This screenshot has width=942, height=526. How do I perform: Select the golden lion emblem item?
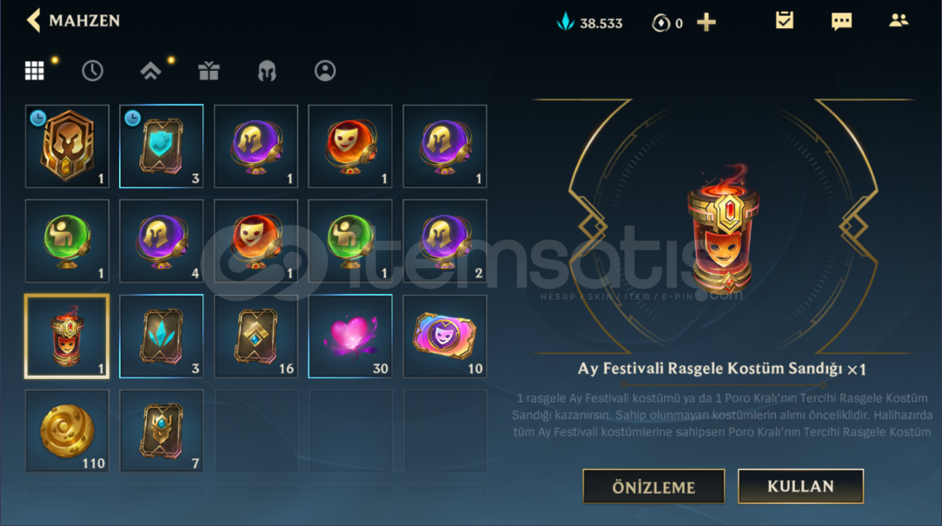67,146
